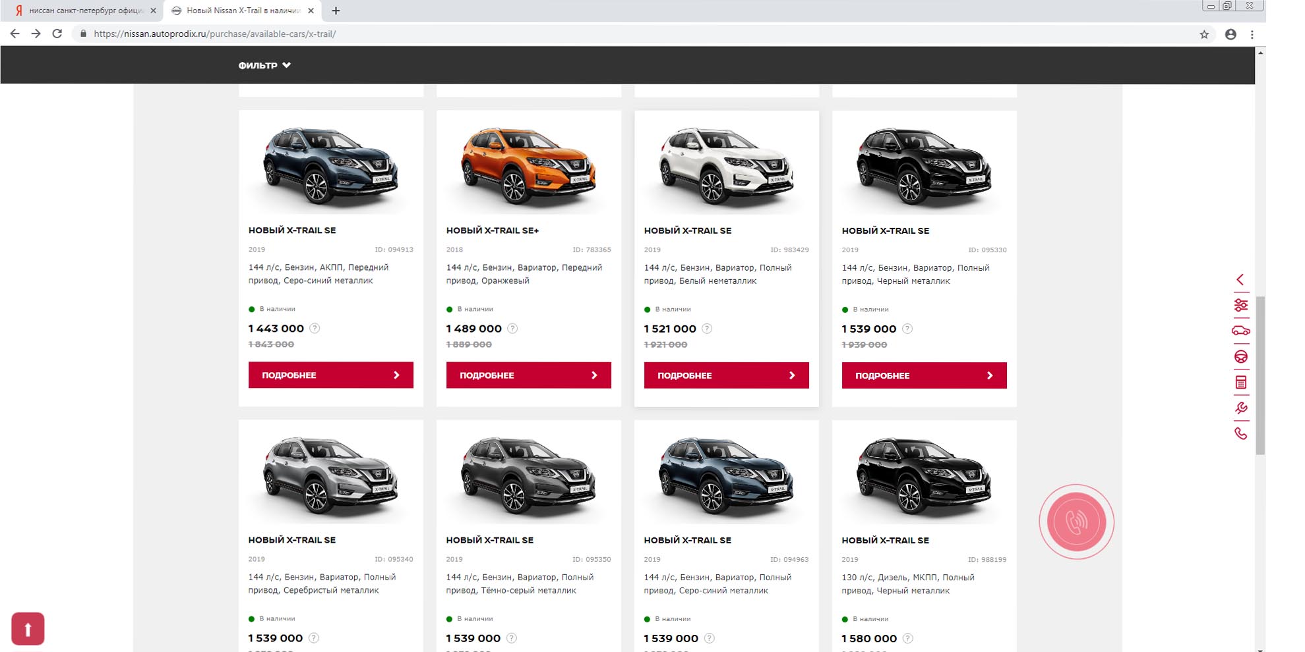Open the steering wheel test-drive icon
Viewport: 1305px width, 652px height.
tap(1240, 357)
